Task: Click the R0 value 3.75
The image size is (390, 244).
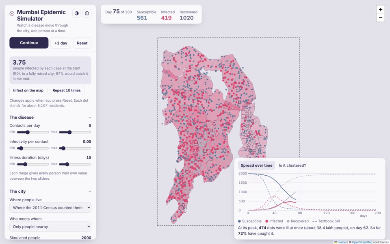Action: point(19,62)
